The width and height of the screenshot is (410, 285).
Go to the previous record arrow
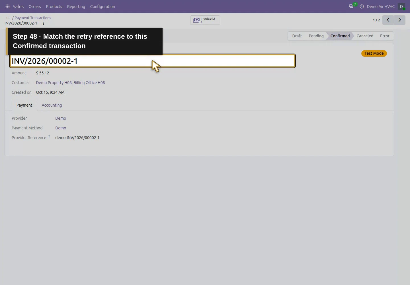pos(388,20)
